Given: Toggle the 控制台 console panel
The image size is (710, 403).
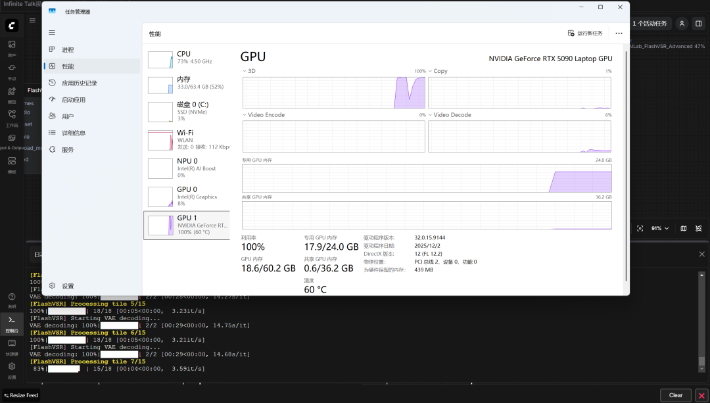Looking at the screenshot, I should [x=12, y=323].
